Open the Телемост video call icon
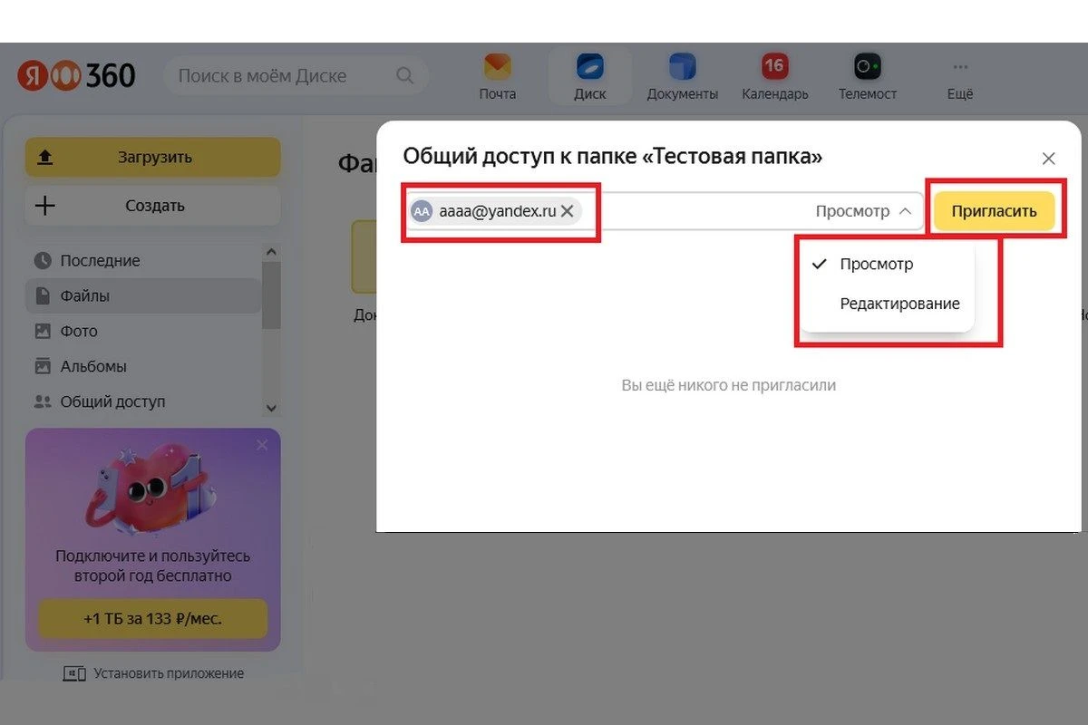The height and width of the screenshot is (725, 1088). tap(868, 67)
